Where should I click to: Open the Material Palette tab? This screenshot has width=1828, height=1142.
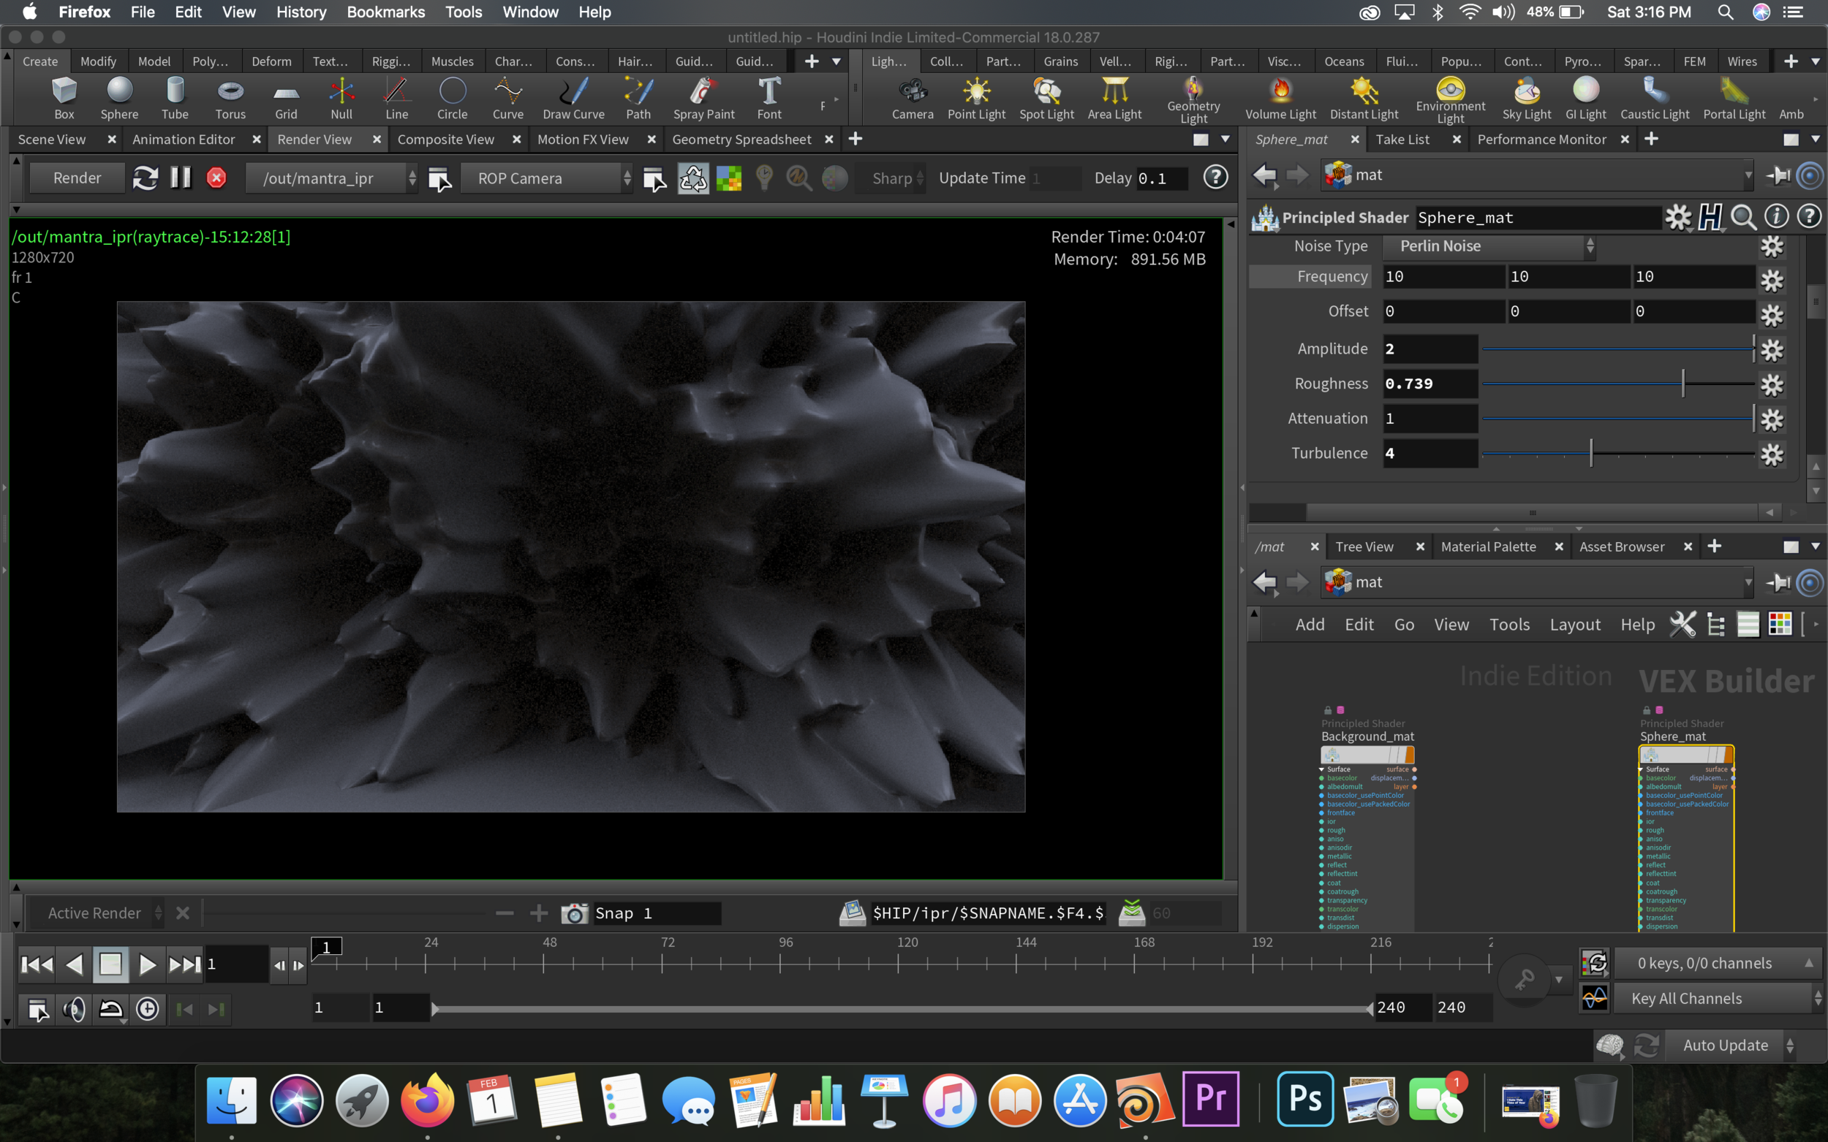[1487, 547]
